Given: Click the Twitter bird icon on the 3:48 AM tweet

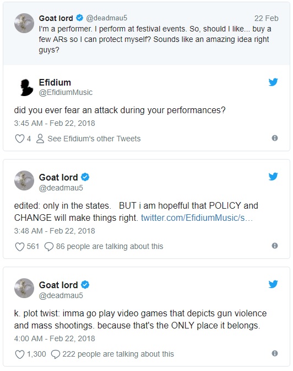Looking at the screenshot, I should 273,177.
